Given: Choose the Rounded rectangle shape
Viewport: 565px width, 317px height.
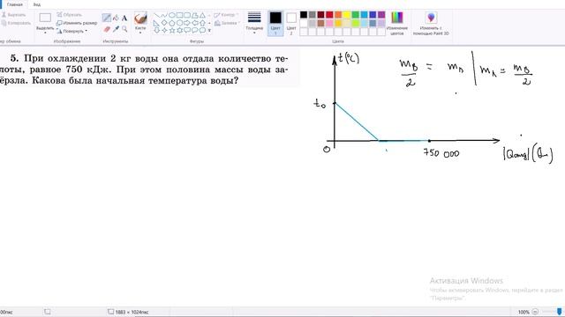Looking at the screenshot, I should pyautogui.click(x=187, y=16).
